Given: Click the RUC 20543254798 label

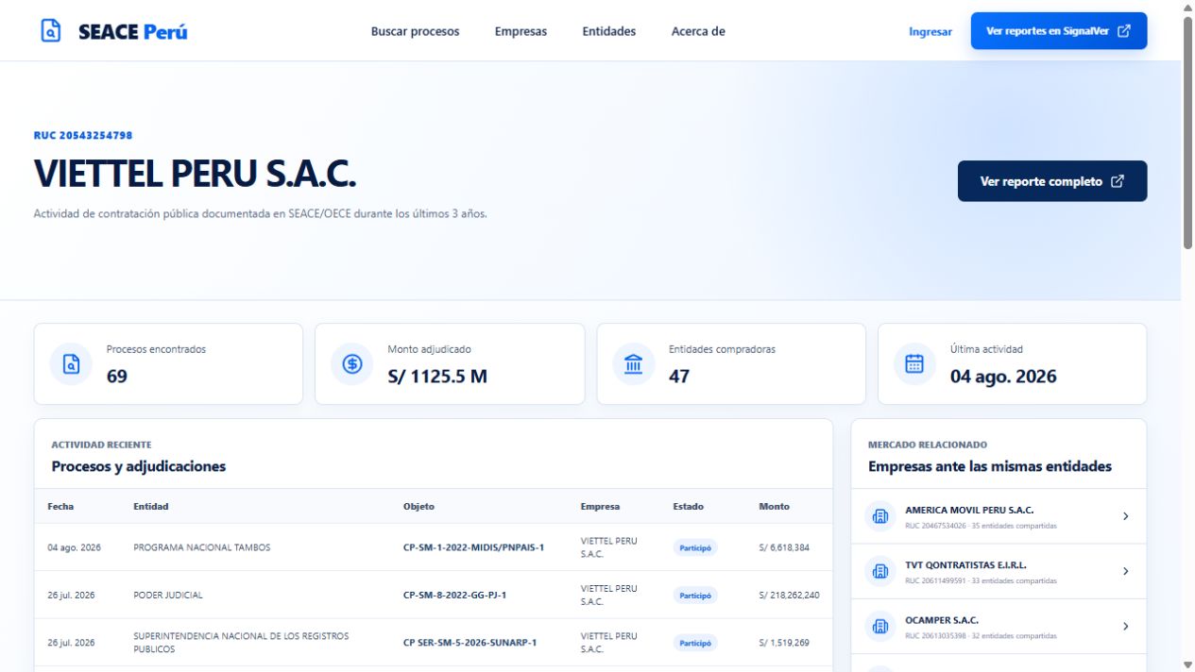Looking at the screenshot, I should 83,136.
